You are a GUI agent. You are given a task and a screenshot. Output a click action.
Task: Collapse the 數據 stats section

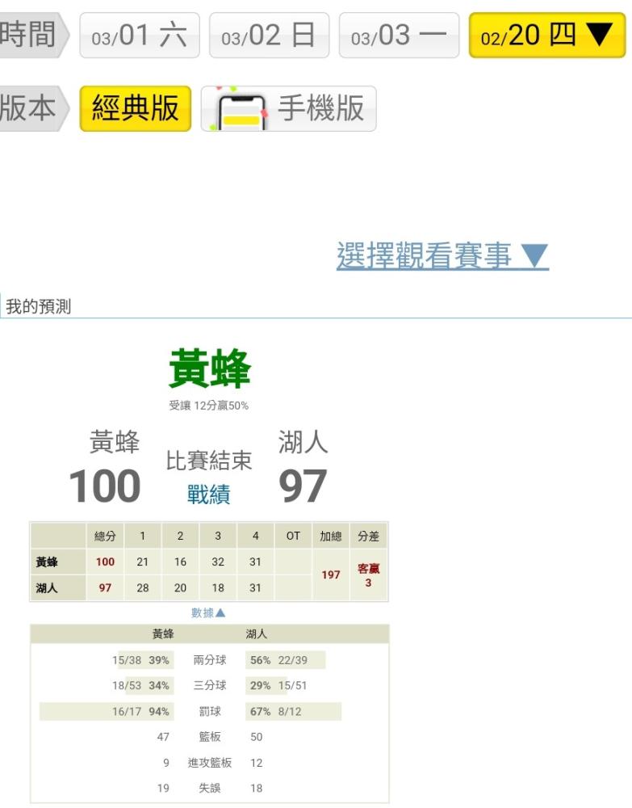coord(208,612)
